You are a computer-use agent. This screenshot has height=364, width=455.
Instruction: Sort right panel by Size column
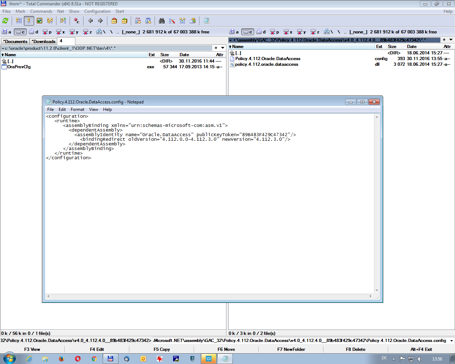[396, 47]
